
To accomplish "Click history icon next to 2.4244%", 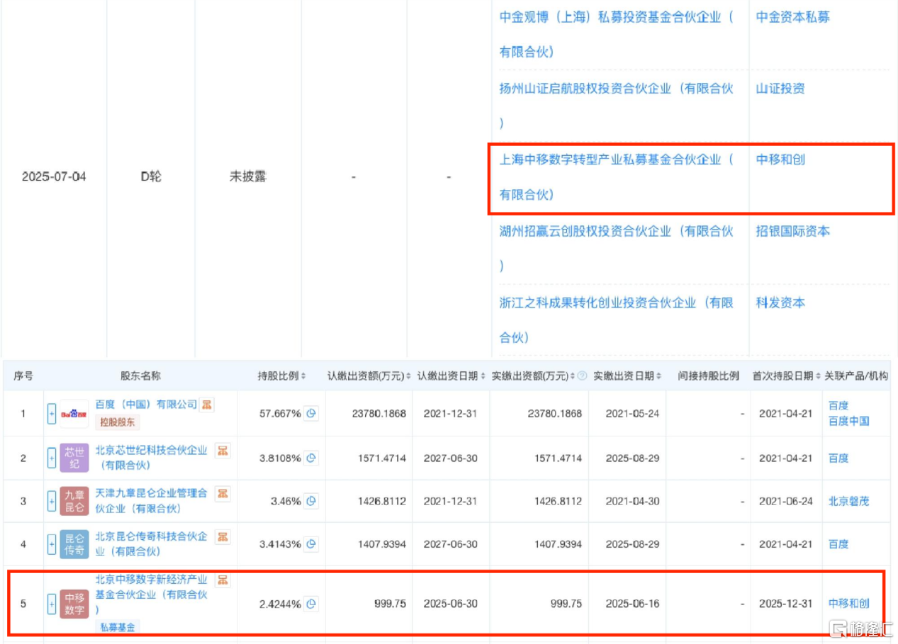I will click(x=310, y=604).
